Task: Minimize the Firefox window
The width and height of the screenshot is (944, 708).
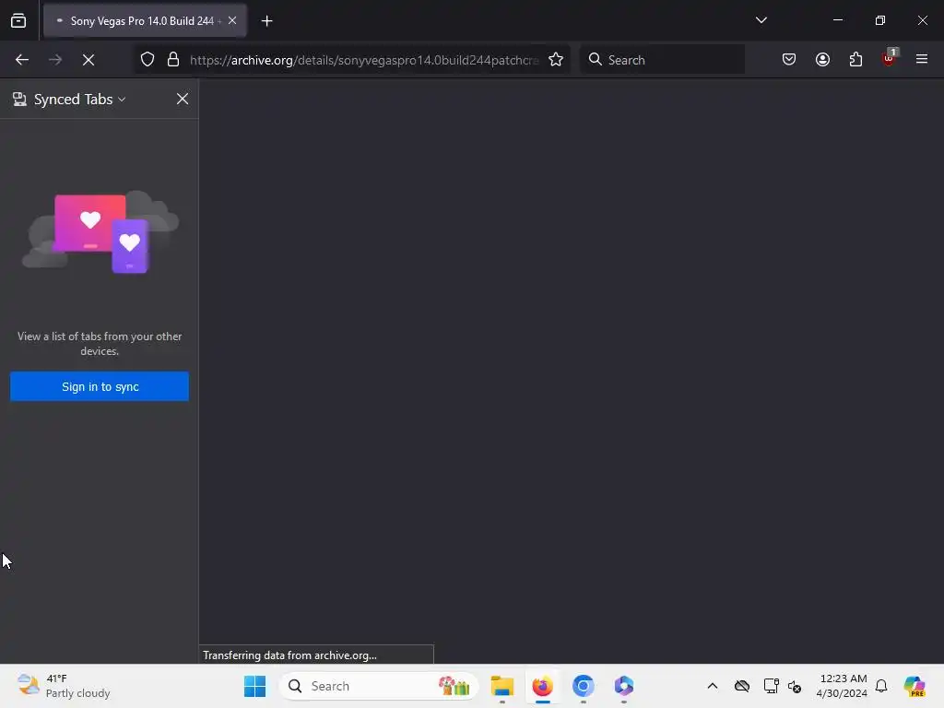Action: click(837, 20)
